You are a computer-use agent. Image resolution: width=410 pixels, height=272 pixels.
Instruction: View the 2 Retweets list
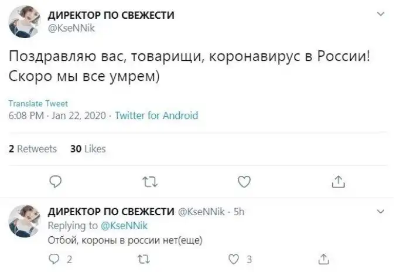point(33,149)
